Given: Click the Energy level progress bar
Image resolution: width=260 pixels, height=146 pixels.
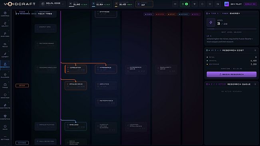Looking at the screenshot, I should [232, 29].
